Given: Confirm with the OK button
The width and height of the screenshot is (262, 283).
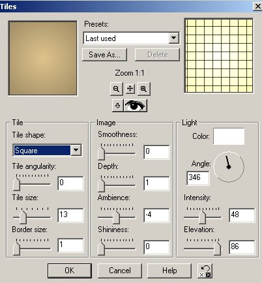Looking at the screenshot, I should pyautogui.click(x=70, y=271).
